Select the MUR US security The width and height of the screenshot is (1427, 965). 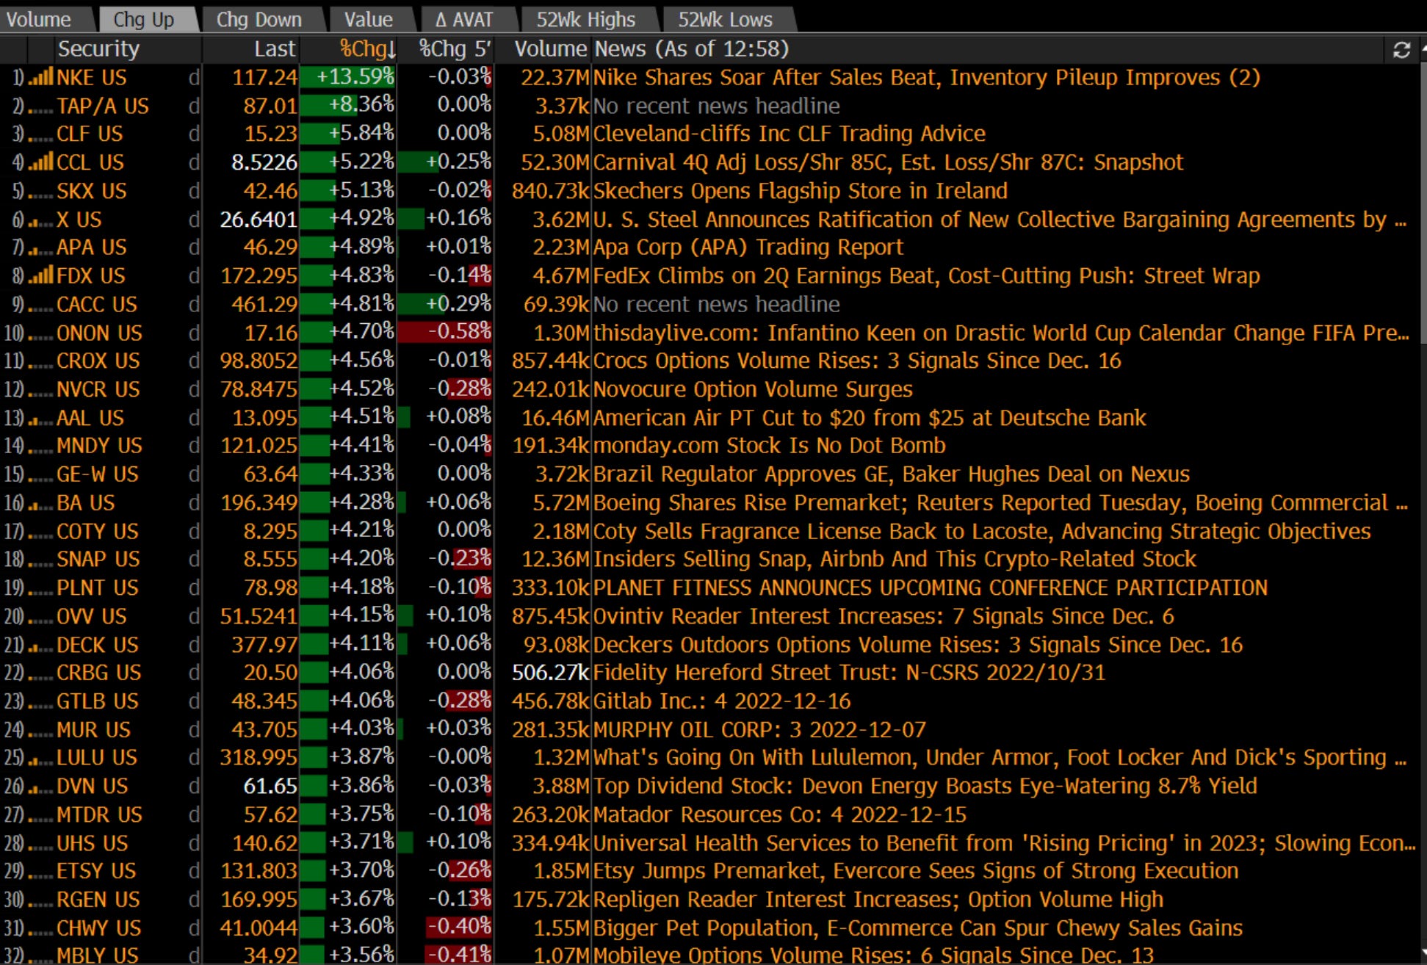(93, 730)
